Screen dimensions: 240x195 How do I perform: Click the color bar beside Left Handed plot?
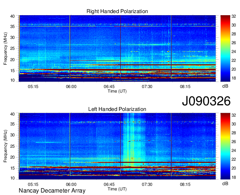pos(225,146)
